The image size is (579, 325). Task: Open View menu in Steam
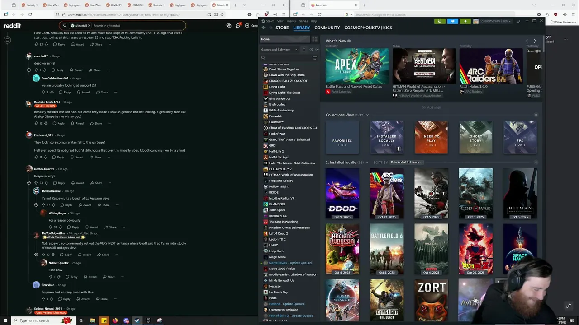pos(280,21)
